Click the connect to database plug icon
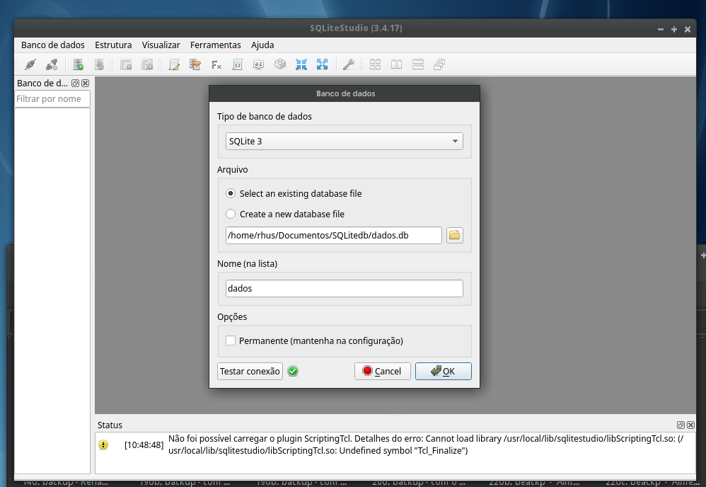Viewport: 706px width, 487px height. coord(30,64)
